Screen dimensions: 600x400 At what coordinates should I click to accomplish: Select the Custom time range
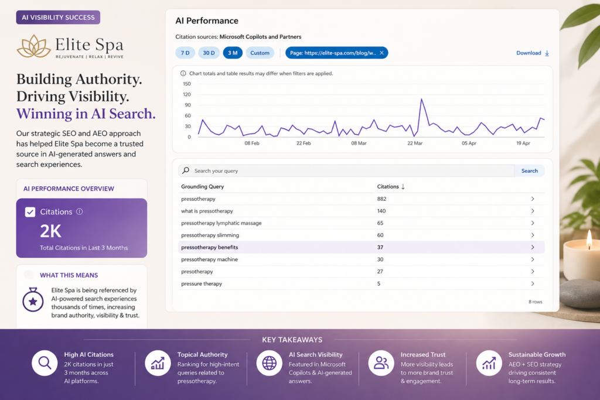click(x=260, y=53)
